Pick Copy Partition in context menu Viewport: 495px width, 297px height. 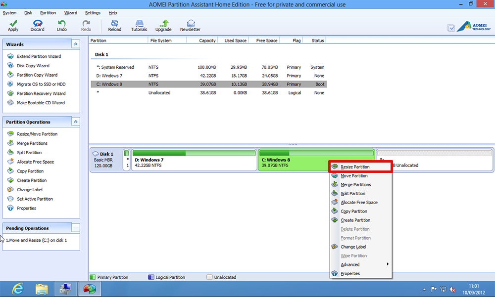point(361,211)
